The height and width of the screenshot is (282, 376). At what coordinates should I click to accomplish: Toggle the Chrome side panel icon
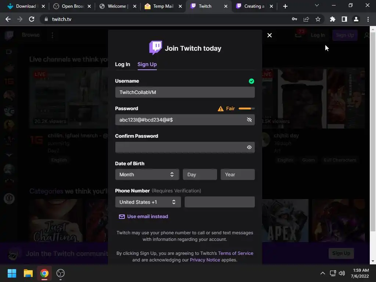[344, 19]
